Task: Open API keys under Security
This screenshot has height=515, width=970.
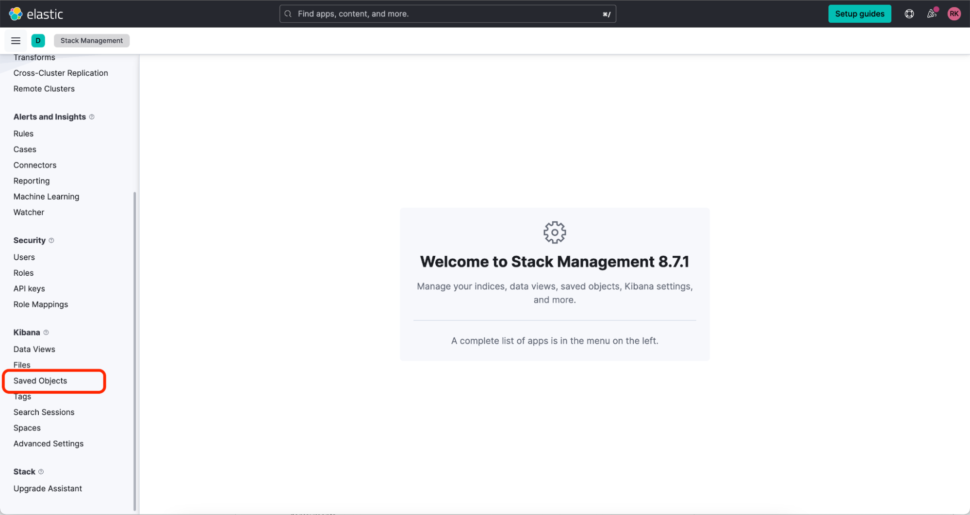Action: (x=29, y=289)
